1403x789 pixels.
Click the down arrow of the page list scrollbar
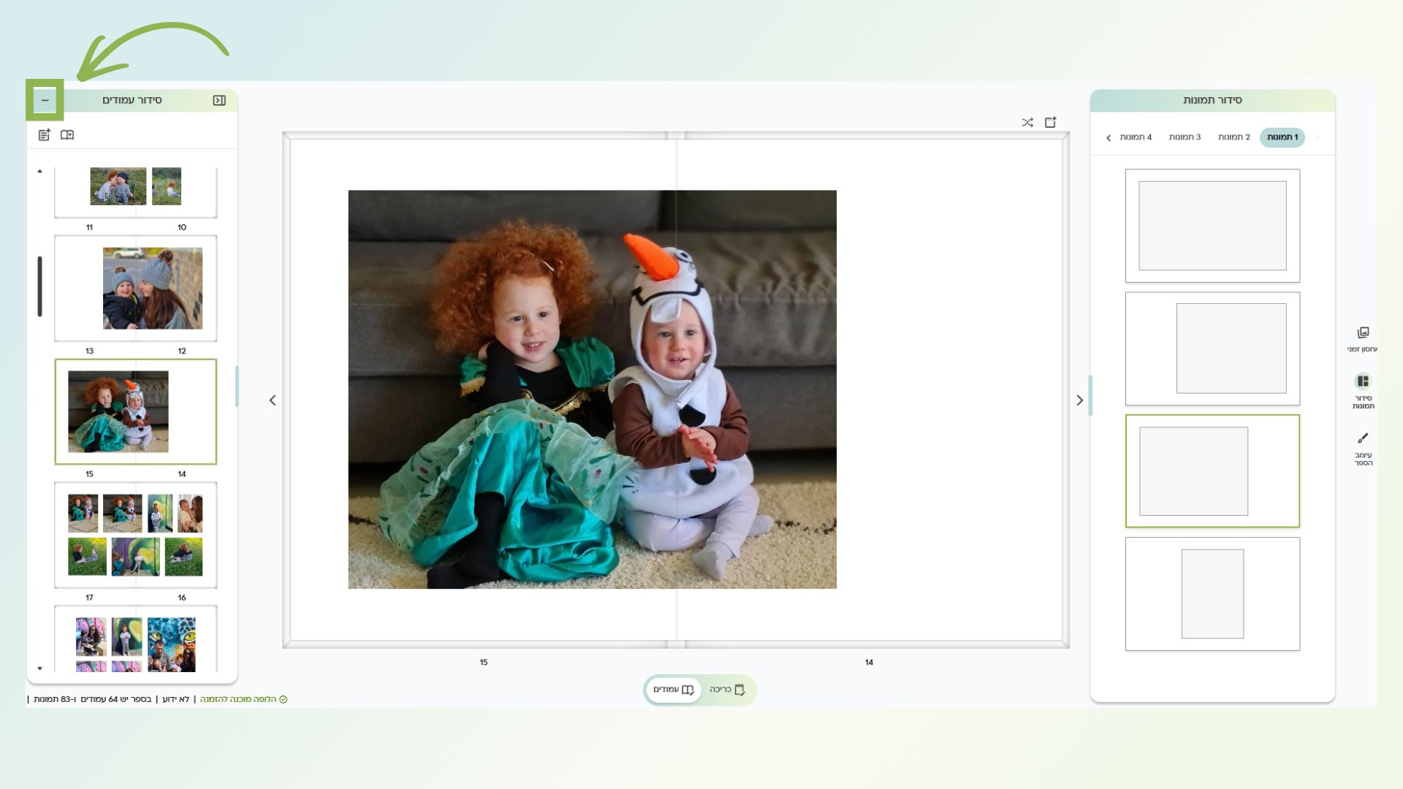pos(39,668)
